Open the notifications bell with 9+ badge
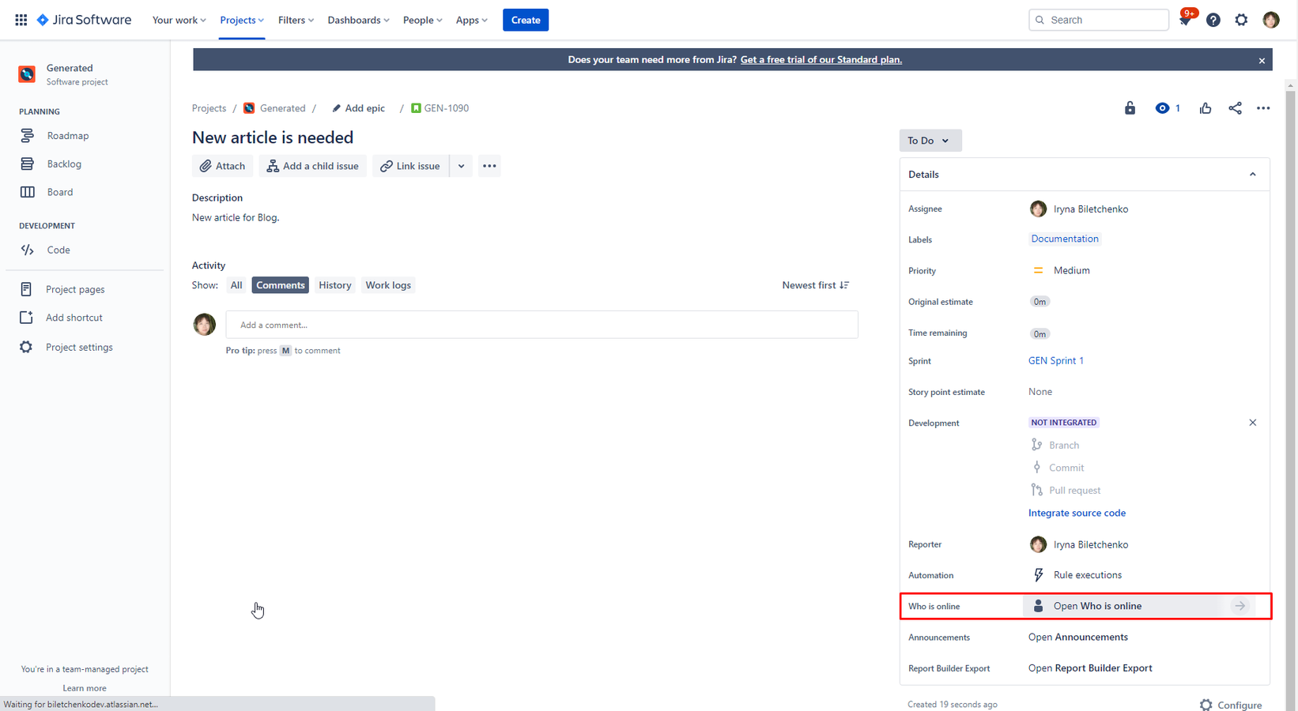The height and width of the screenshot is (711, 1298). (x=1185, y=20)
